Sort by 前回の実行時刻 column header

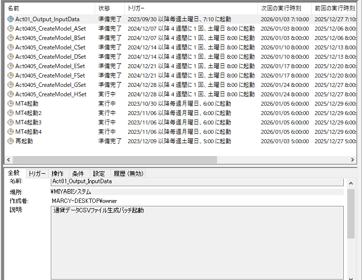tap(334, 8)
